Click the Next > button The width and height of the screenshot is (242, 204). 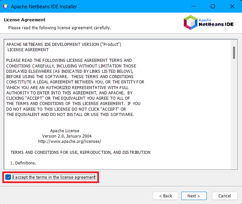(194, 196)
